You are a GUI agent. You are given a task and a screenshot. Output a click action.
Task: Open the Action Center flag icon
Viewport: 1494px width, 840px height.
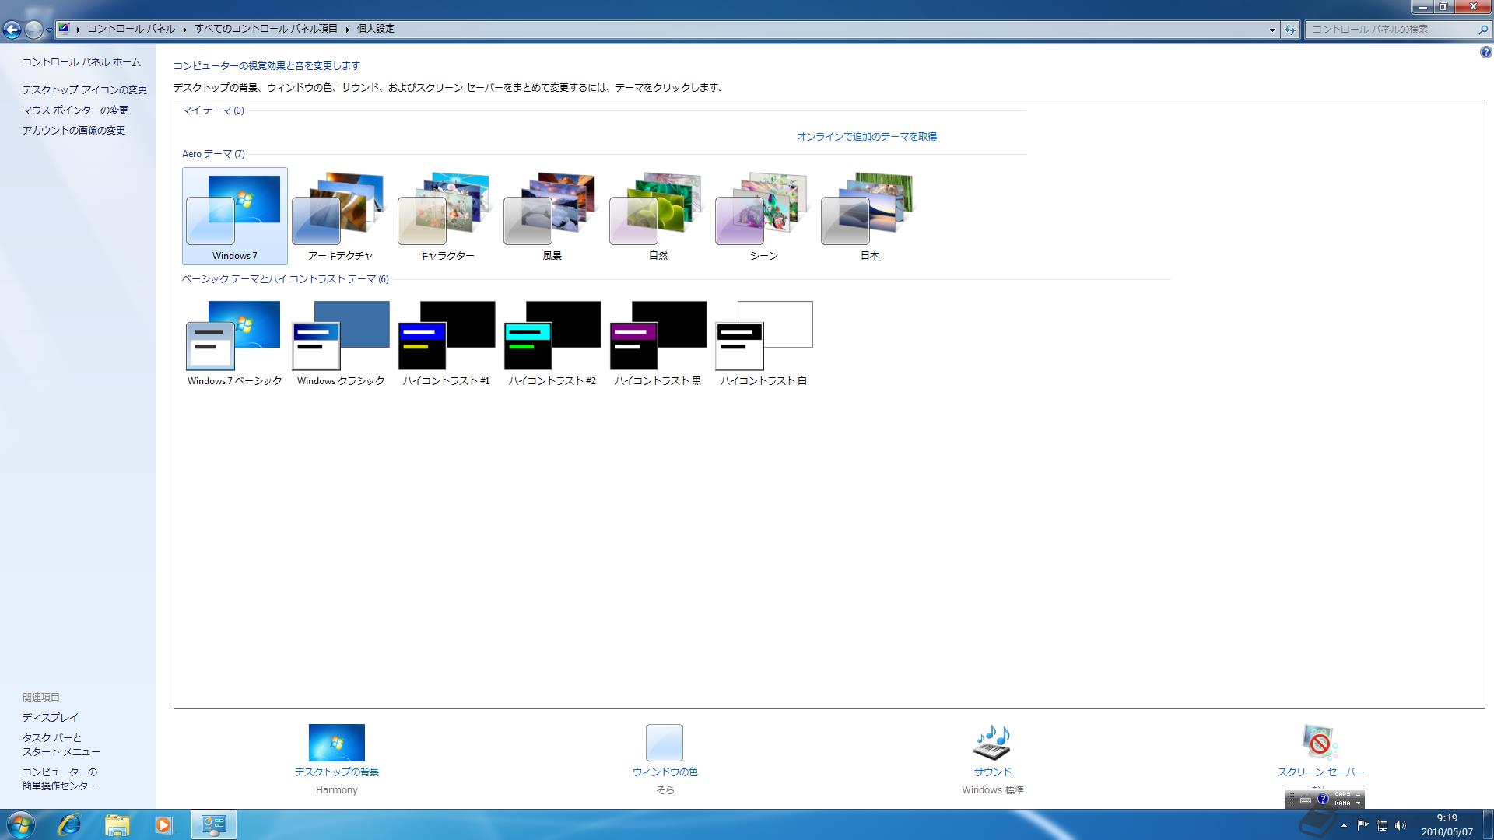point(1363,825)
